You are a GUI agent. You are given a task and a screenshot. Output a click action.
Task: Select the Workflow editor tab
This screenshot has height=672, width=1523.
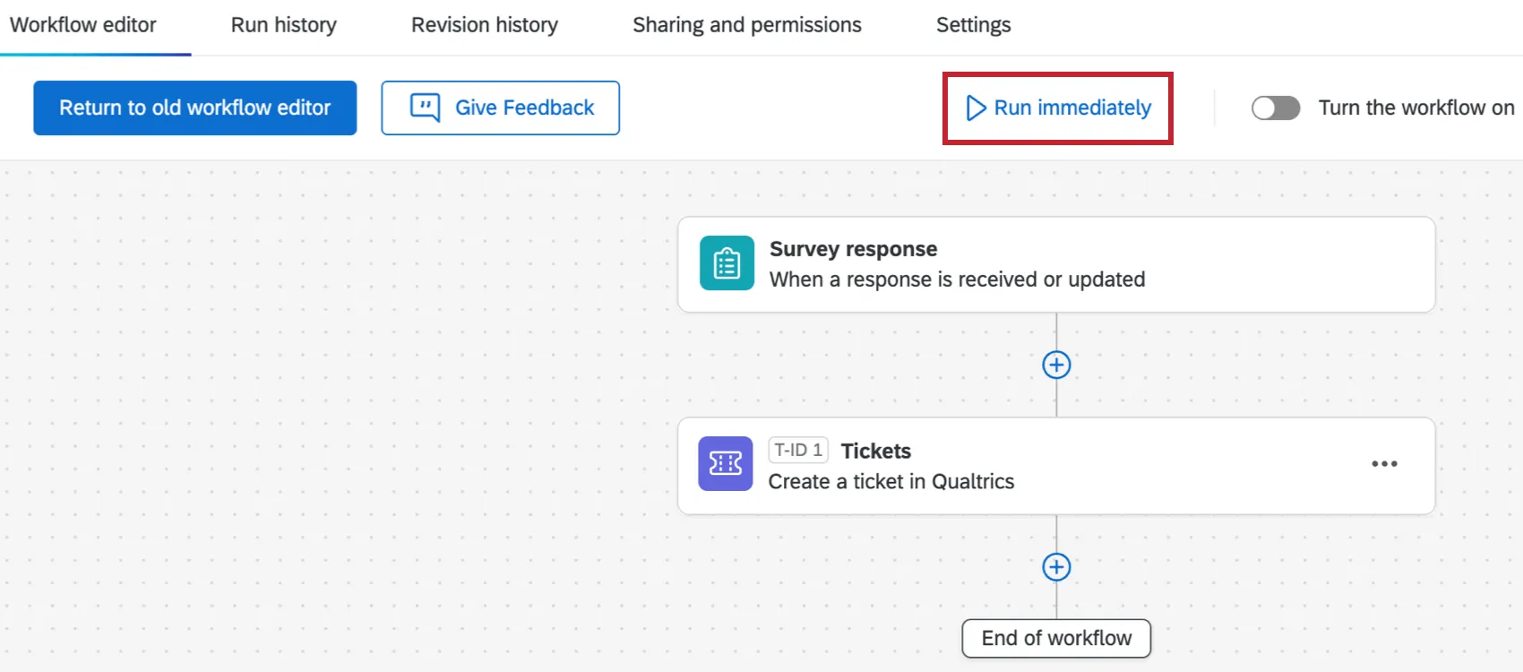click(82, 25)
